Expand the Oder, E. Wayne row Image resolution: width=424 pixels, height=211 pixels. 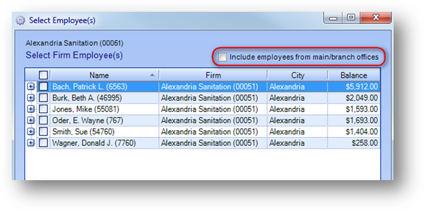pos(31,120)
